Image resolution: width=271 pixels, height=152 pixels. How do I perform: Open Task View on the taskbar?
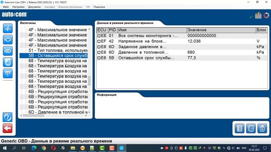(x=24, y=148)
